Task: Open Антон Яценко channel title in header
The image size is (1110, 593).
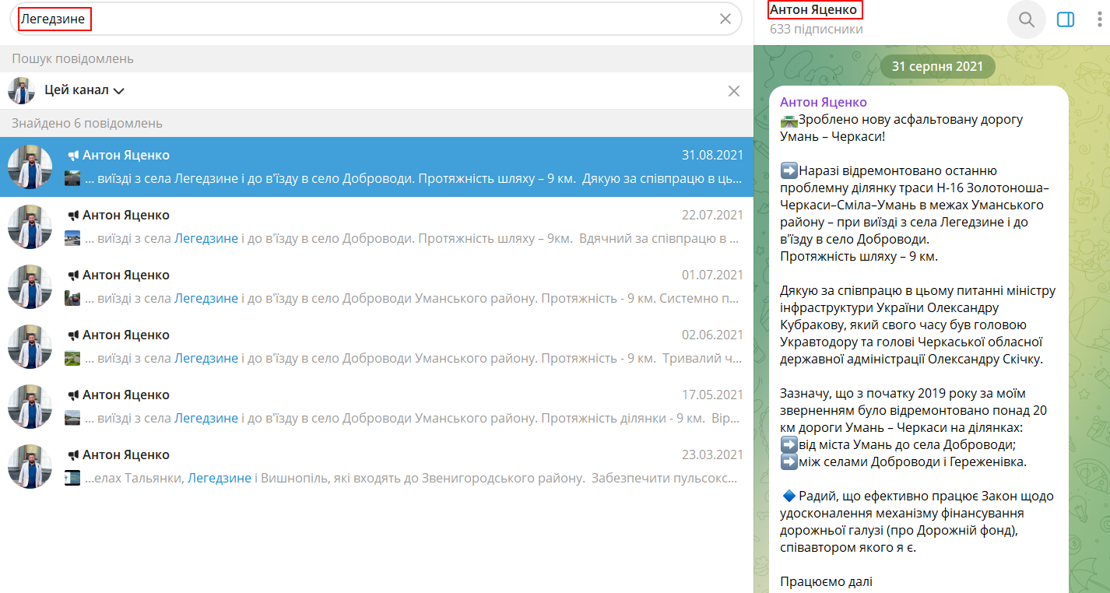Action: (x=814, y=10)
